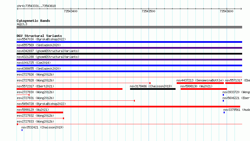Click the esv2727830 (Wong2012b) label
The height and width of the screenshot is (141, 250).
pyautogui.click(x=35, y=92)
